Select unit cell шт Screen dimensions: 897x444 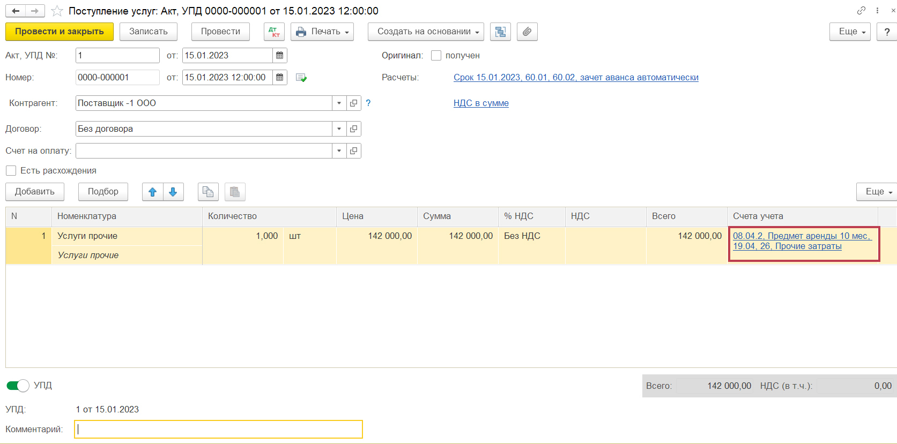310,236
